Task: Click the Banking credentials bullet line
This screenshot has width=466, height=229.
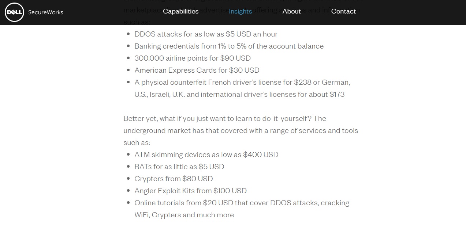Action: 229,46
